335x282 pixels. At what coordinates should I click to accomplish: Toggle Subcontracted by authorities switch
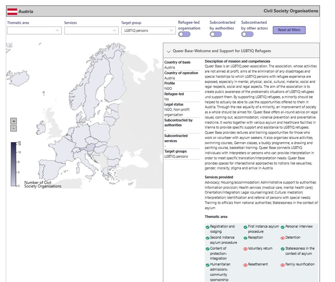215,34
